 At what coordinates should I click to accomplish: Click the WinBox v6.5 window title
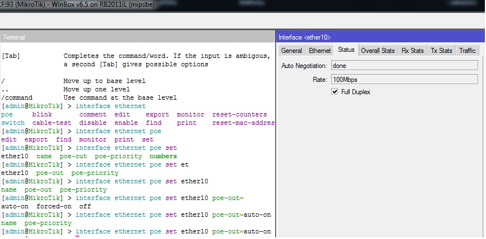coord(78,4)
